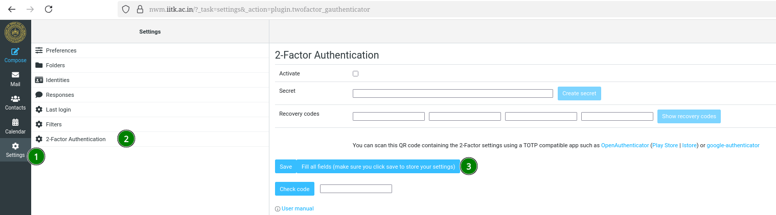Screen dimensions: 776x215
Task: Click the shield tracking protection icon
Action: coord(126,9)
